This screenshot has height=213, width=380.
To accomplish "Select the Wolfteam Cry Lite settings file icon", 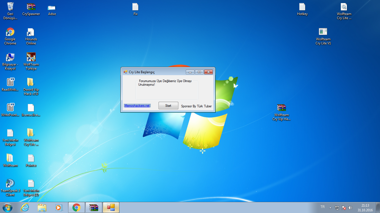I will 344,11.
